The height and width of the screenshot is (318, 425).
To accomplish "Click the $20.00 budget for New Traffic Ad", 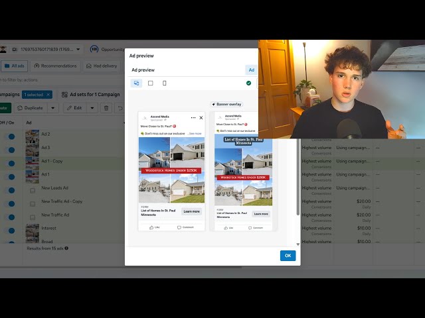I will pos(363,215).
